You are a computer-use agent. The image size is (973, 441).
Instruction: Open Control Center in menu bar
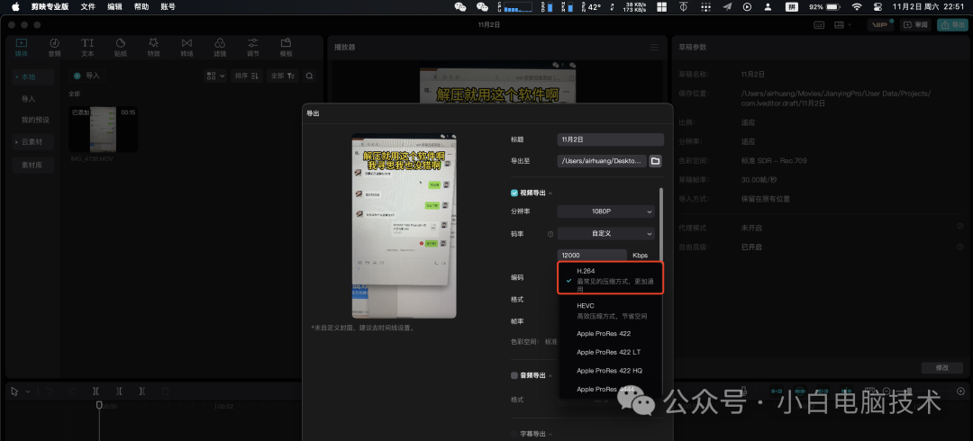pos(878,7)
